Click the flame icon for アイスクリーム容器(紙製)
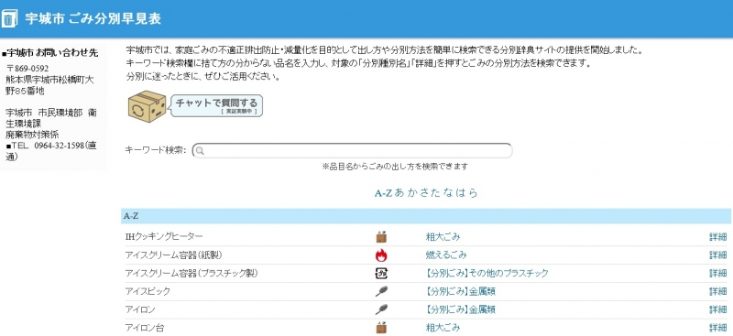 coord(381,255)
